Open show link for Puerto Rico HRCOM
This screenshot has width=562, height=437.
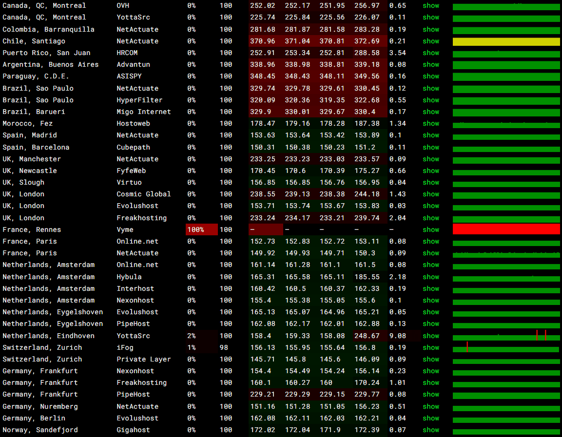click(x=430, y=53)
